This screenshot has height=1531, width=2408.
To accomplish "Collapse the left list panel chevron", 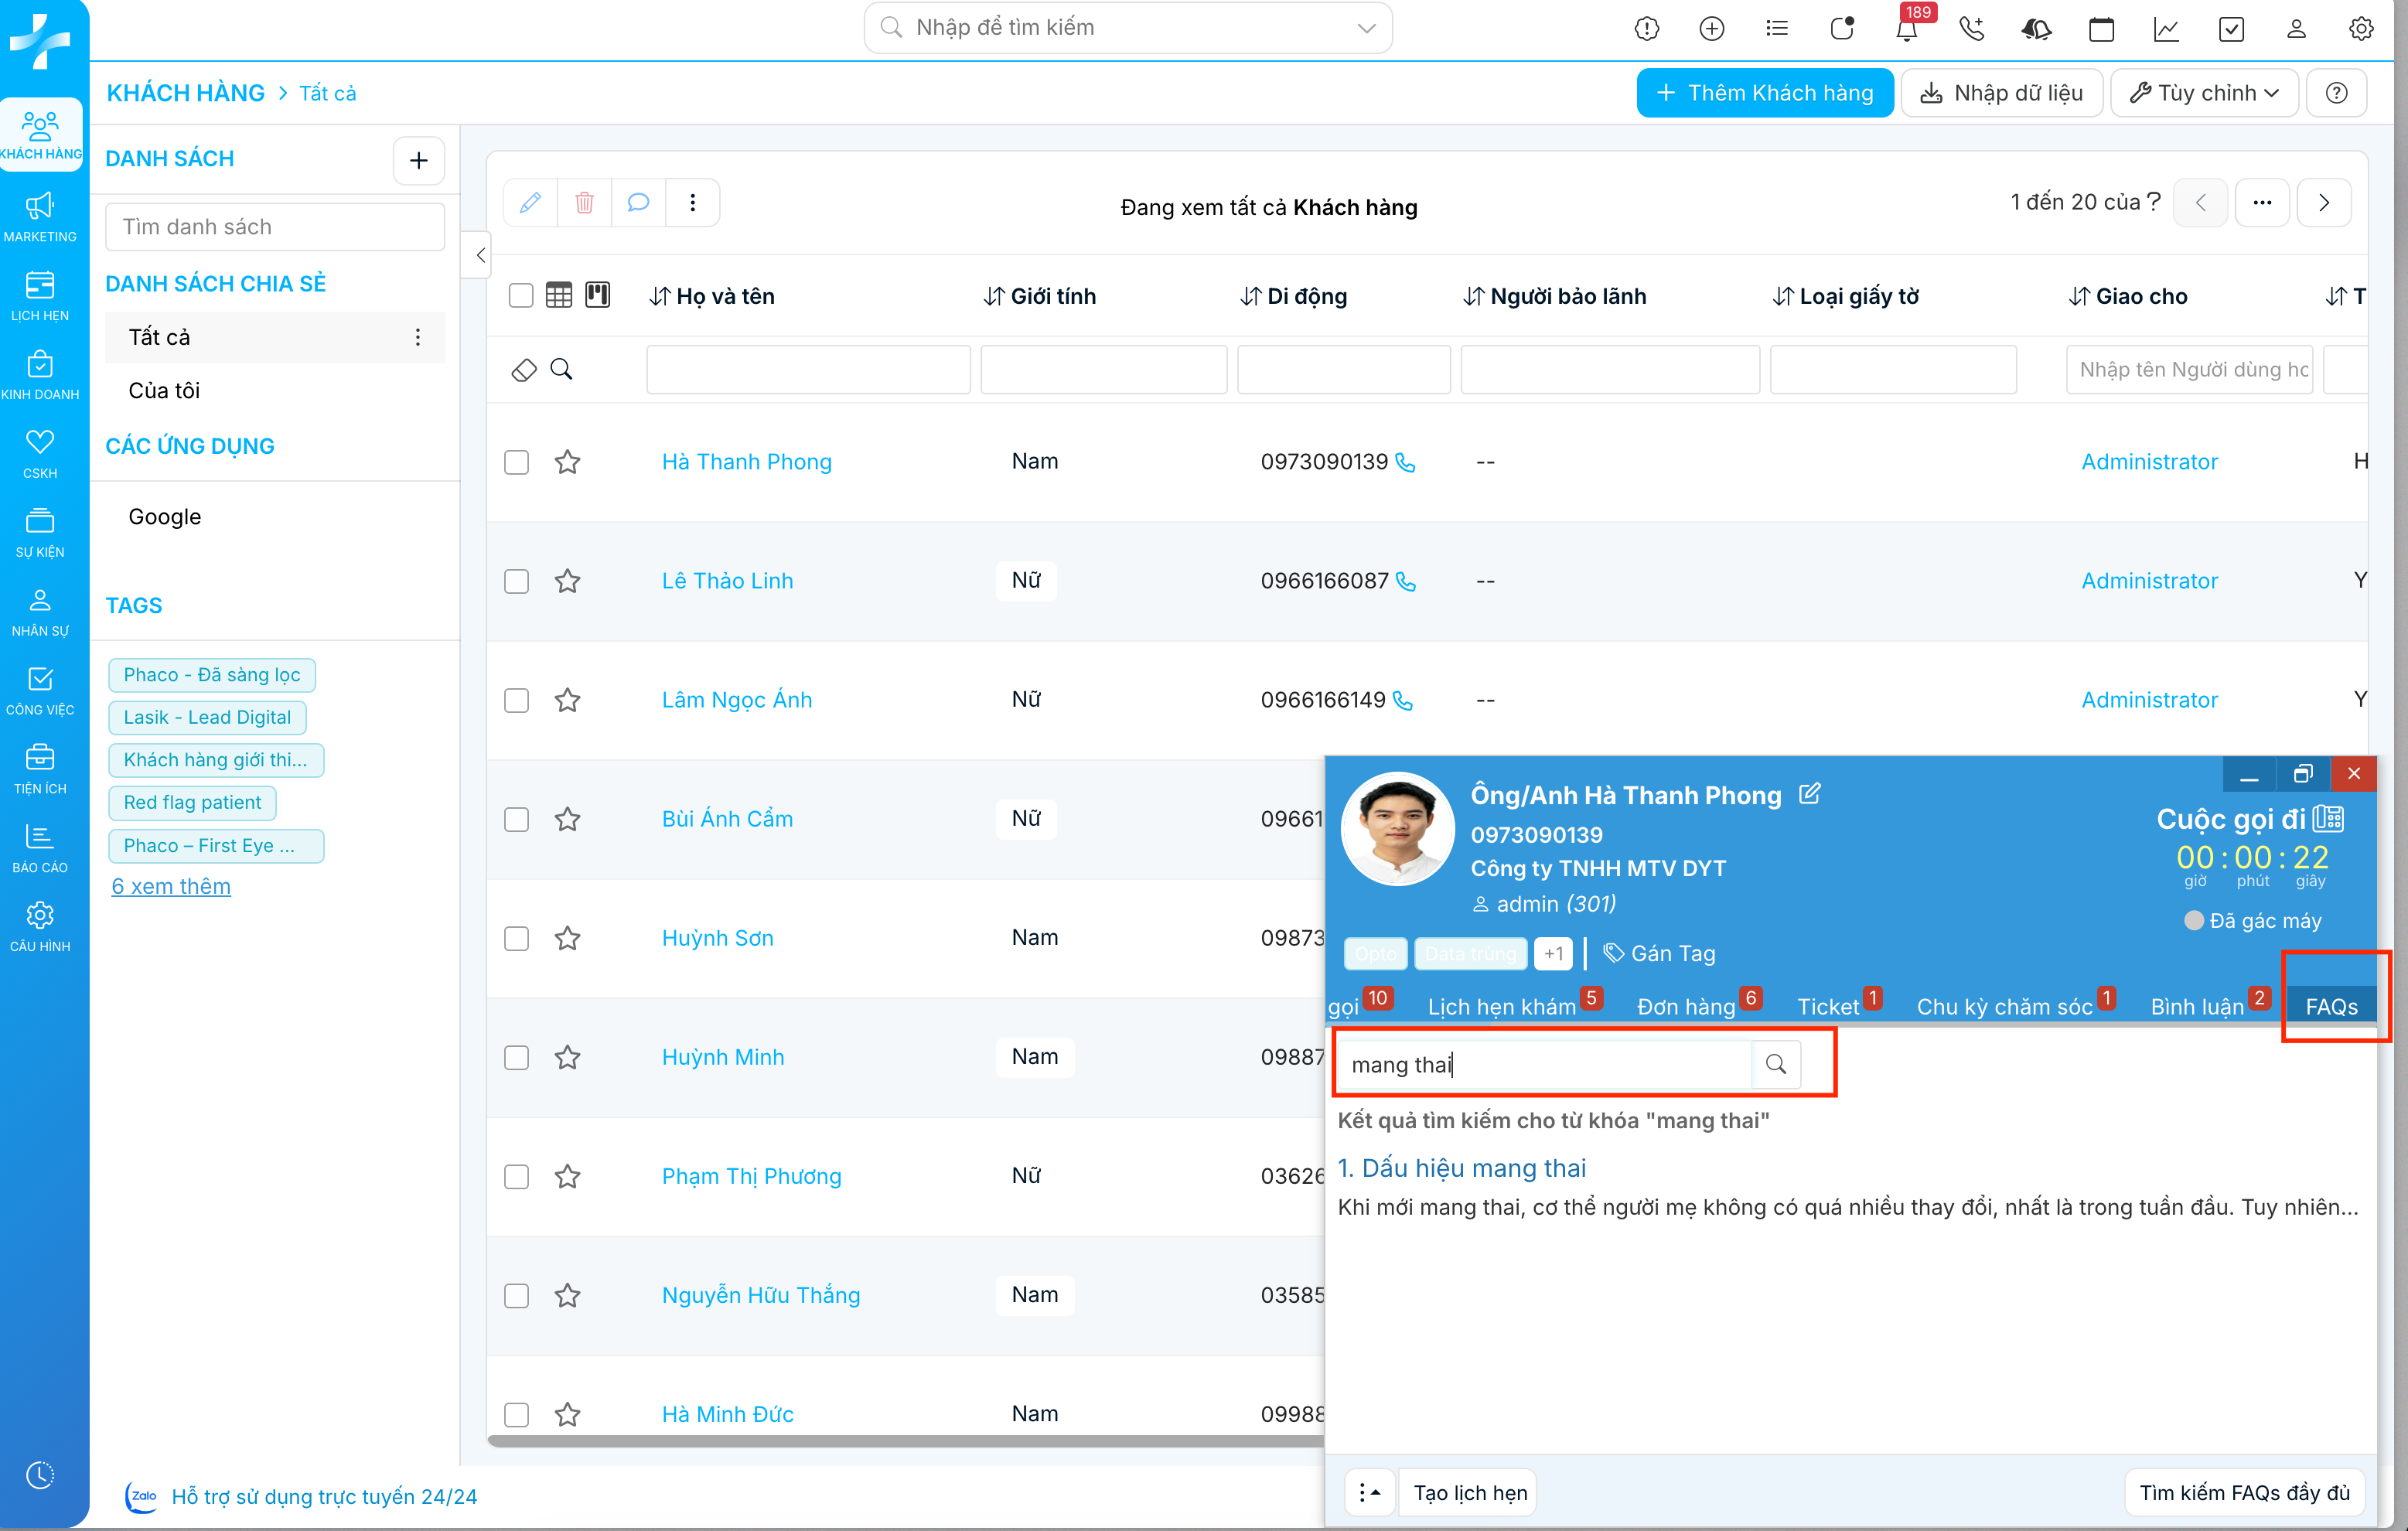I will point(480,255).
